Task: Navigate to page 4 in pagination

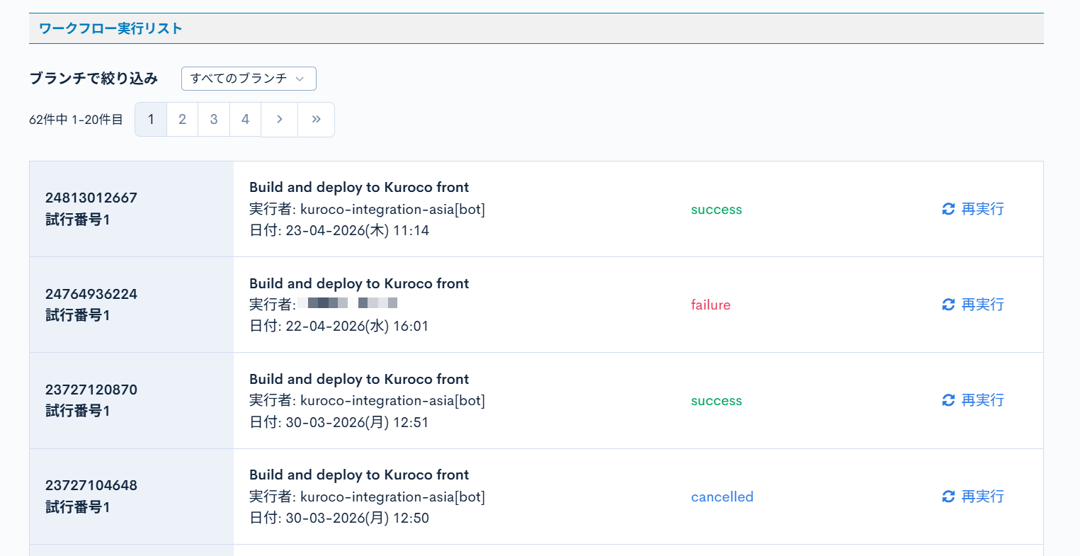Action: click(x=245, y=120)
